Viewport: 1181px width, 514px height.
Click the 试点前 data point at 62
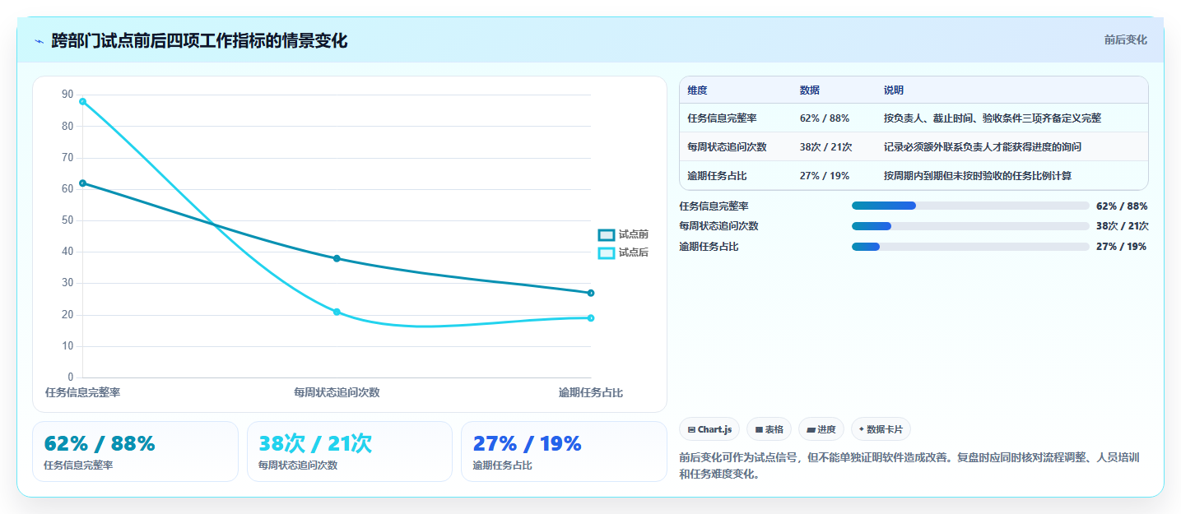(82, 183)
